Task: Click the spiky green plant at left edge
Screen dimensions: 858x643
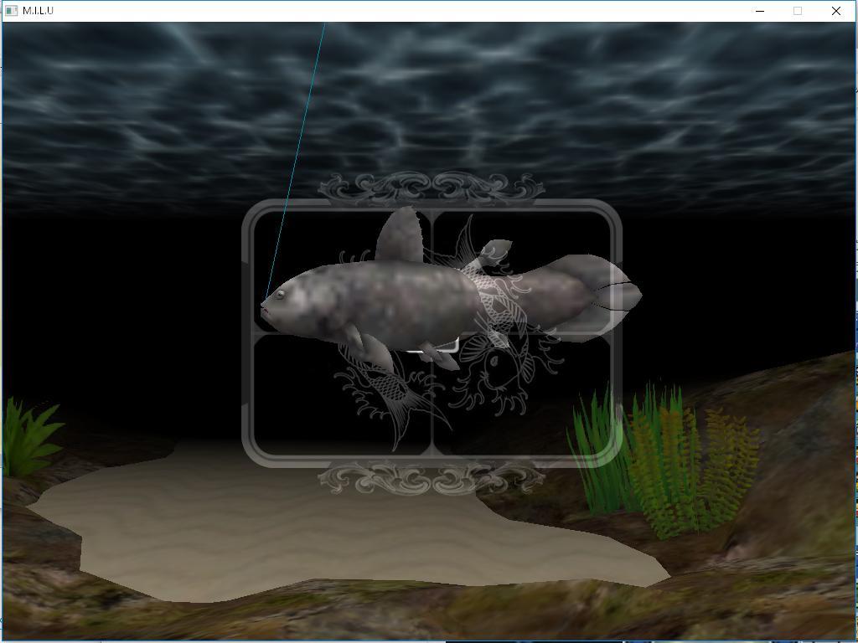Action: 29,435
